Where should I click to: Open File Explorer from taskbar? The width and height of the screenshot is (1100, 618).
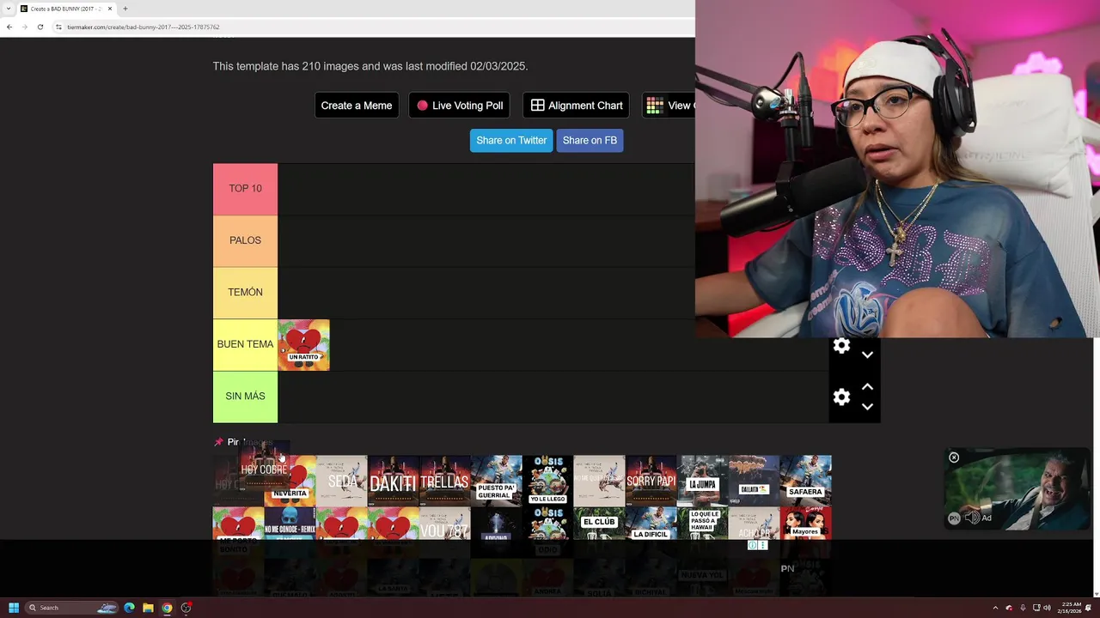click(x=148, y=608)
